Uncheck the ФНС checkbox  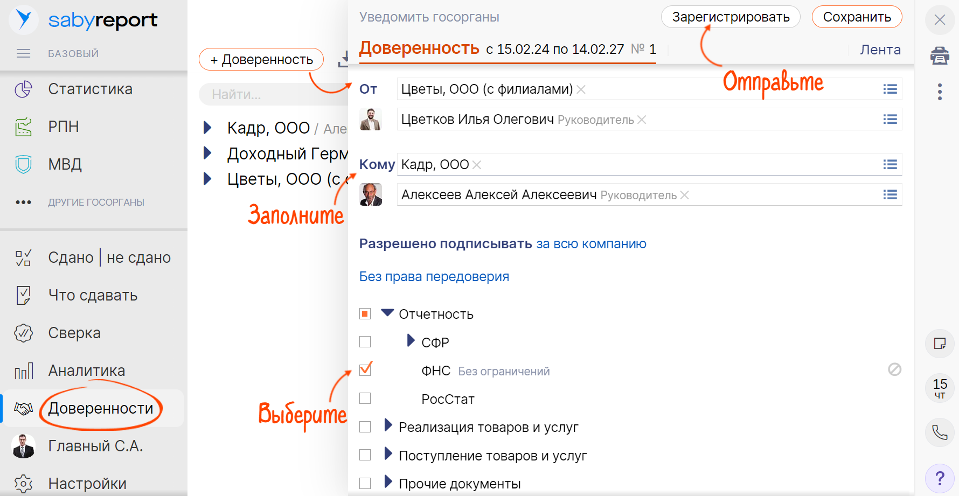(x=365, y=369)
